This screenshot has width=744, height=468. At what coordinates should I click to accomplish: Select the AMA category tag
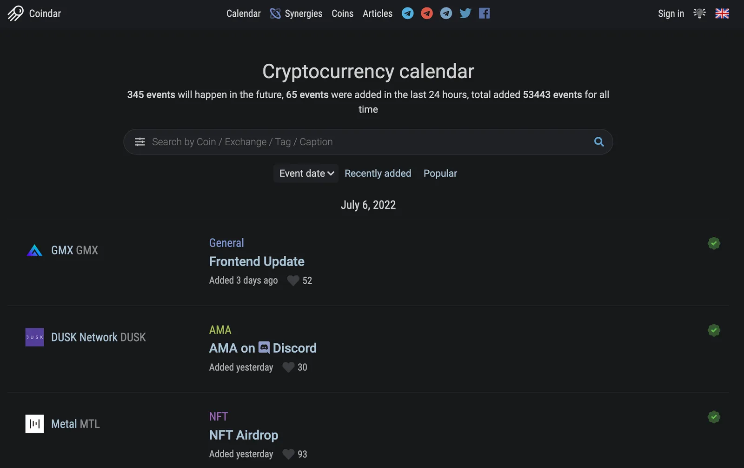click(x=220, y=330)
